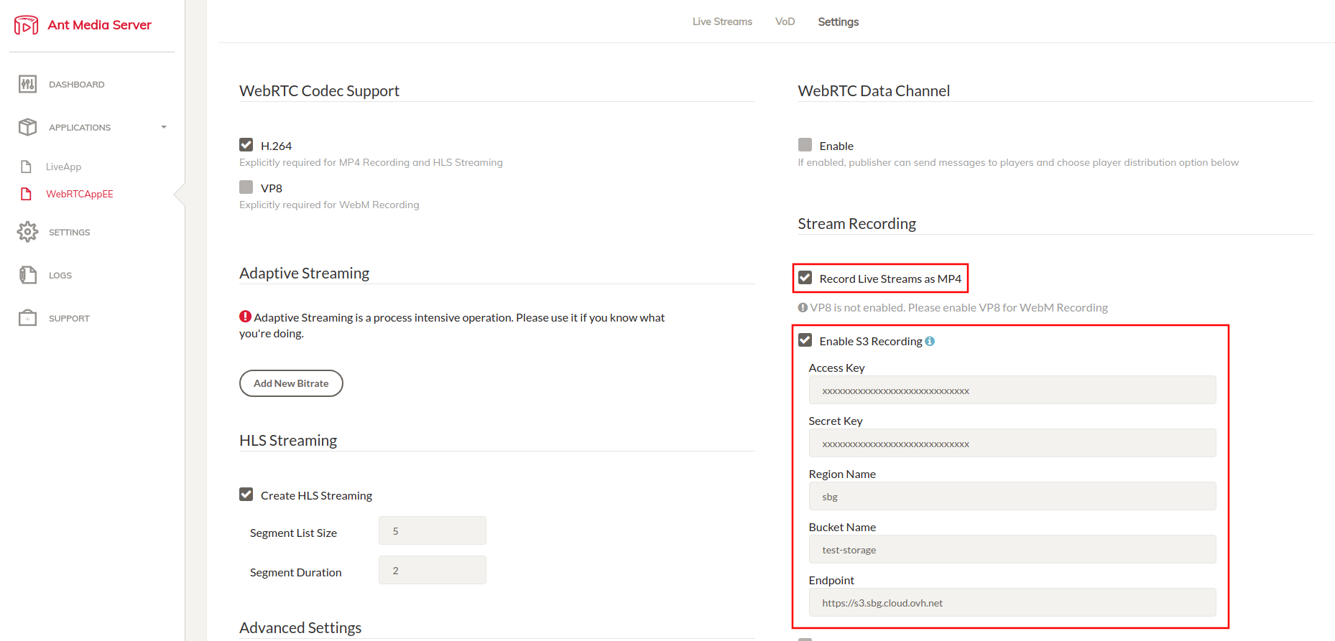1335x641 pixels.
Task: Open the Support sidebar item
Action: pyautogui.click(x=69, y=318)
